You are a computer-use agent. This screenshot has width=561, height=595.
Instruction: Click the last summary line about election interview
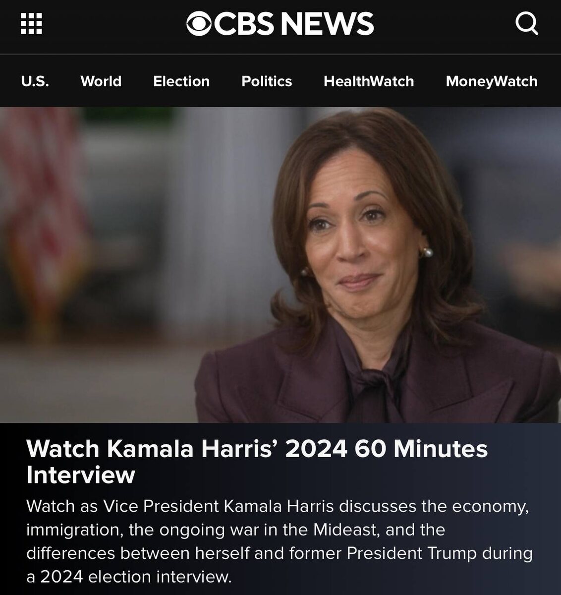pyautogui.click(x=129, y=577)
